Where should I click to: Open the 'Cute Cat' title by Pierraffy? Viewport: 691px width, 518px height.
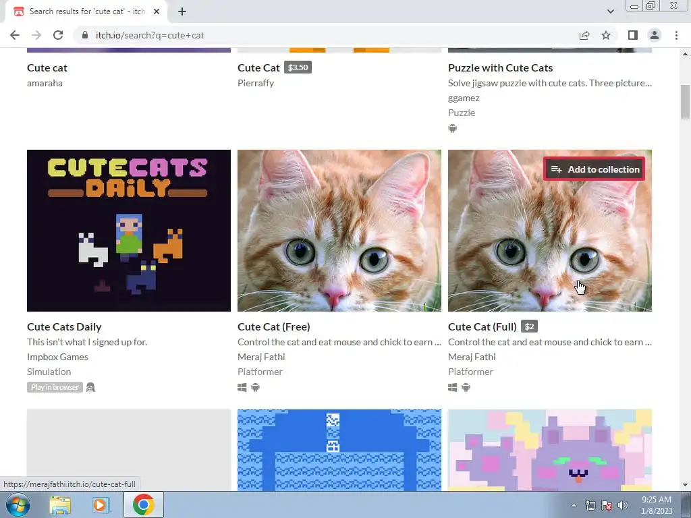coord(258,68)
